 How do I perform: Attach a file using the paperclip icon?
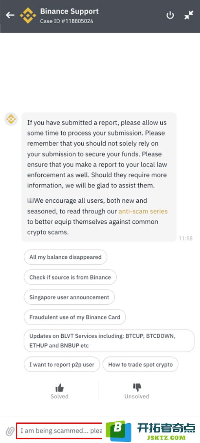[x=10, y=431]
